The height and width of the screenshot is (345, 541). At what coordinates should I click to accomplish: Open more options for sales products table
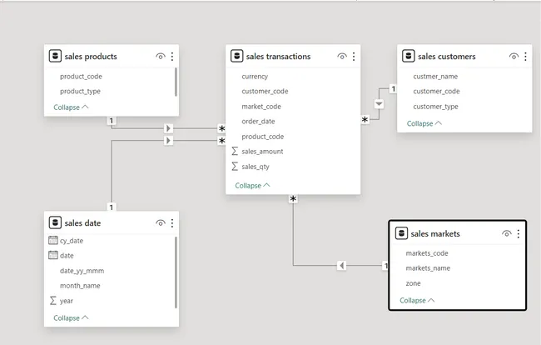172,57
